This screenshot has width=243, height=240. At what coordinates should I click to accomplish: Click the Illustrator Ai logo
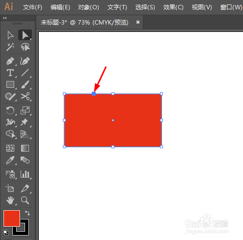[9, 7]
